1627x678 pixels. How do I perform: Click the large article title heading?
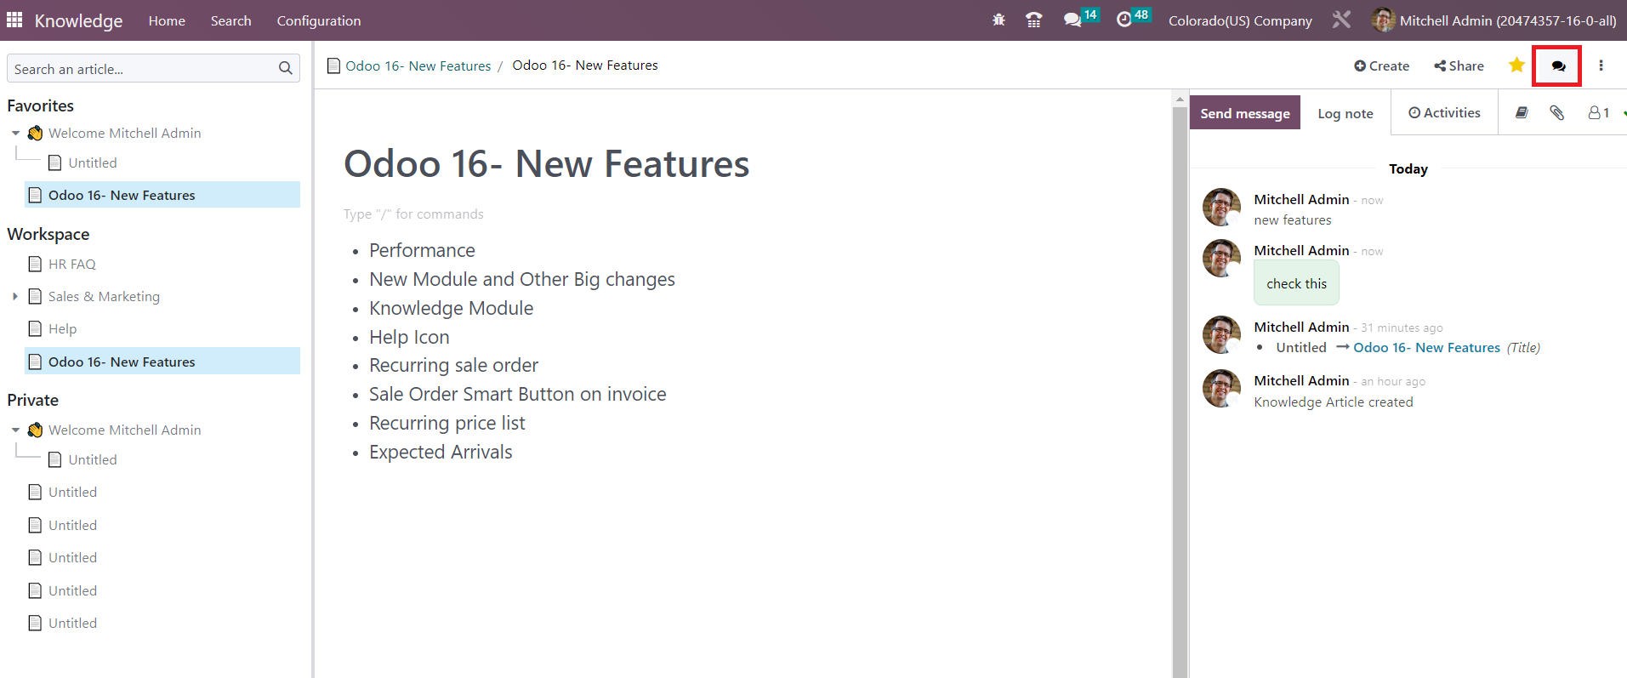point(547,163)
